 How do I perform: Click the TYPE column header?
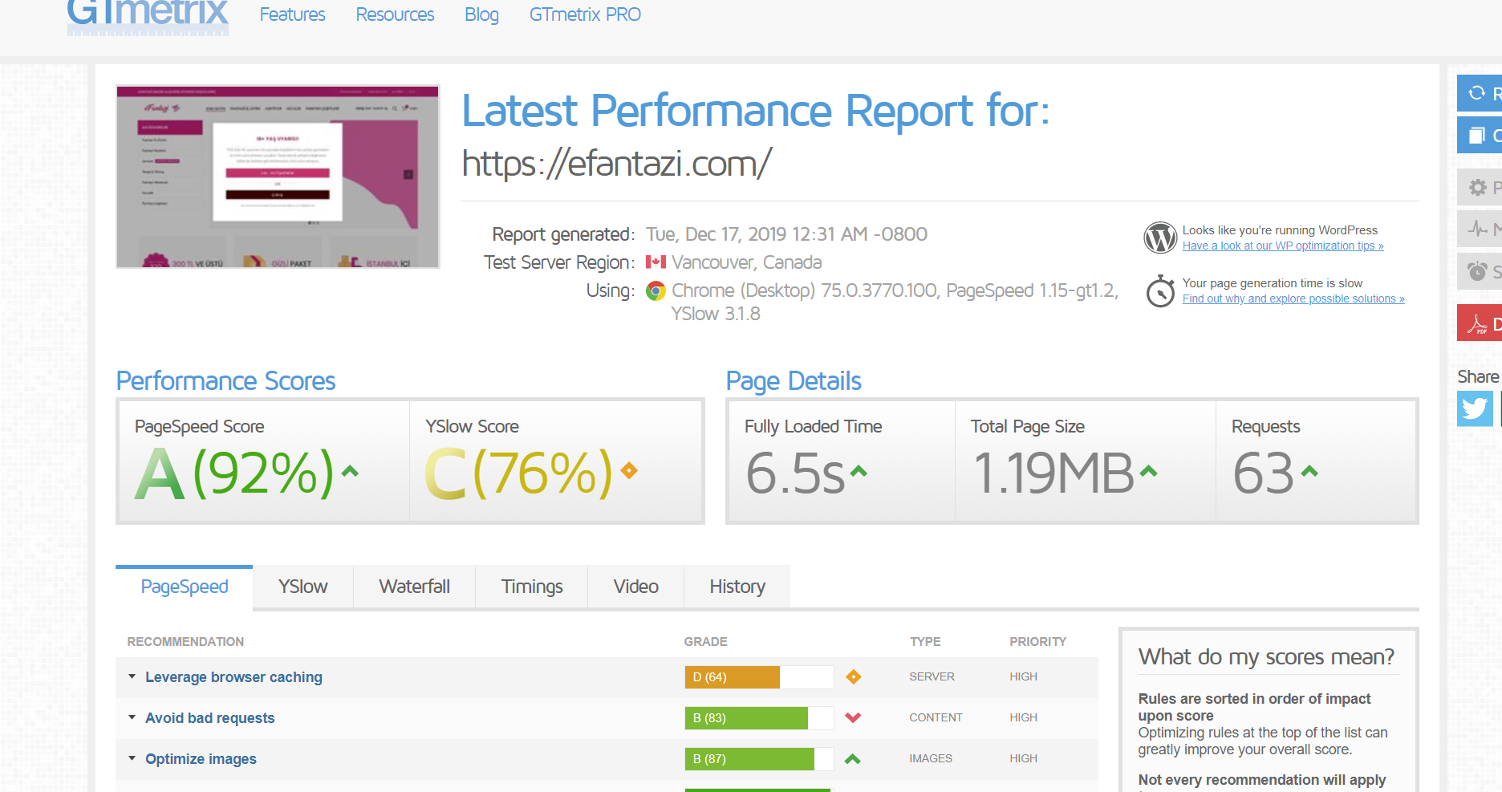[925, 642]
